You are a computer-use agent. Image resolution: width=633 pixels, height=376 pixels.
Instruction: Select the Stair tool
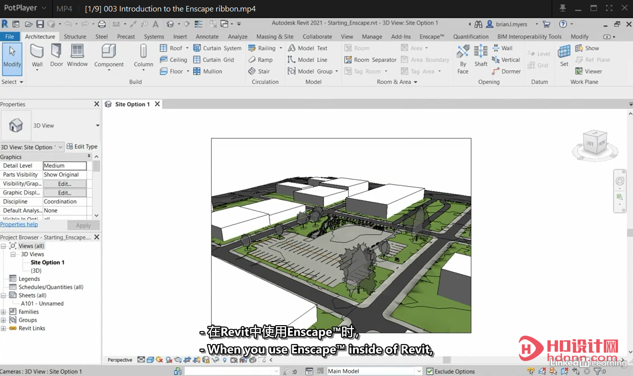(x=259, y=71)
